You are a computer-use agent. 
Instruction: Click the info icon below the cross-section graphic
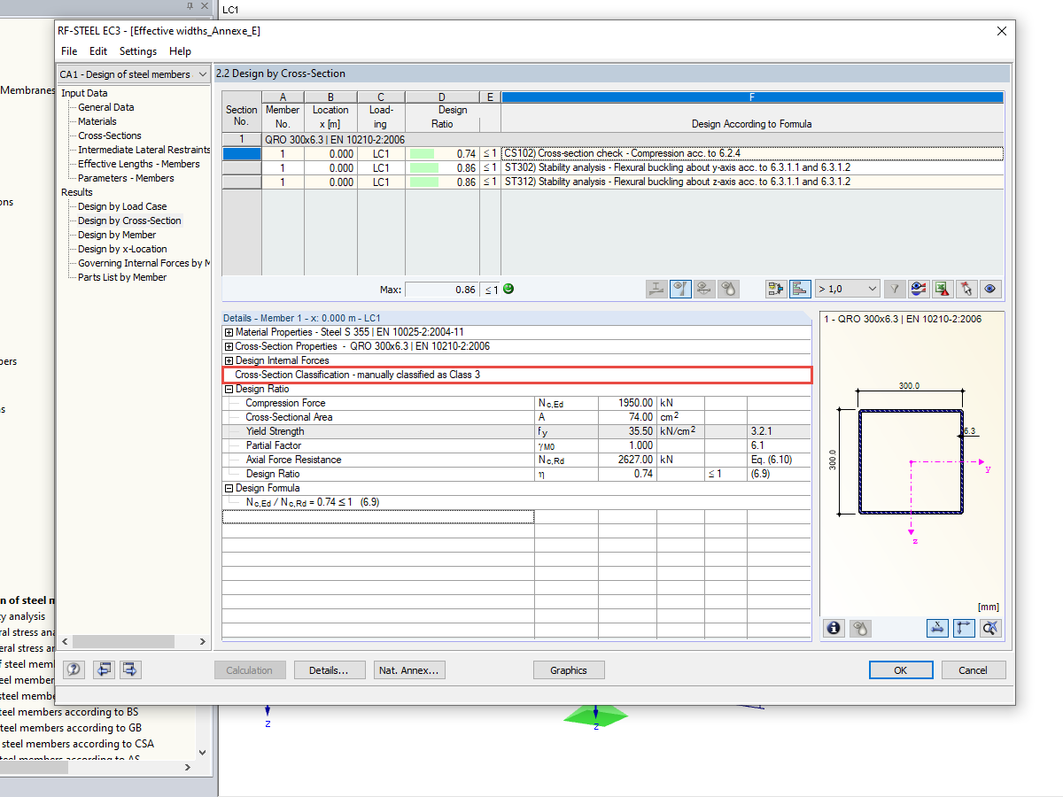click(833, 628)
